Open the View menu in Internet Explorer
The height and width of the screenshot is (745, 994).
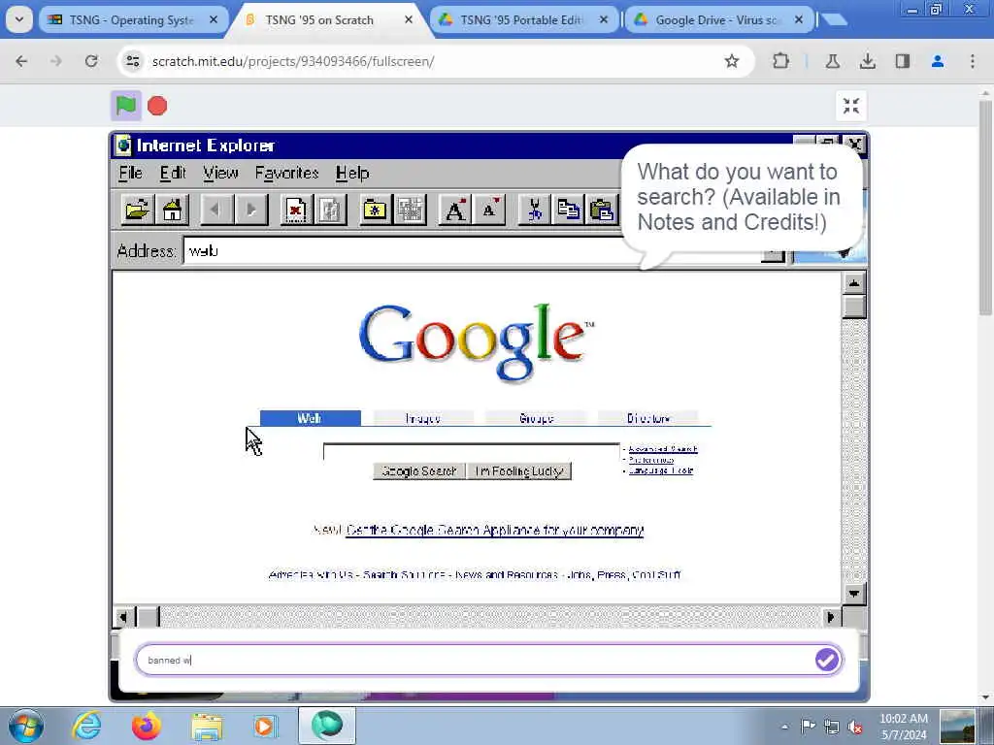coord(220,173)
